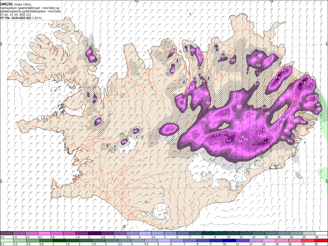Click the '20W' longitude label at top
This screenshot has width=328, height=246.
pyautogui.click(x=136, y=1)
